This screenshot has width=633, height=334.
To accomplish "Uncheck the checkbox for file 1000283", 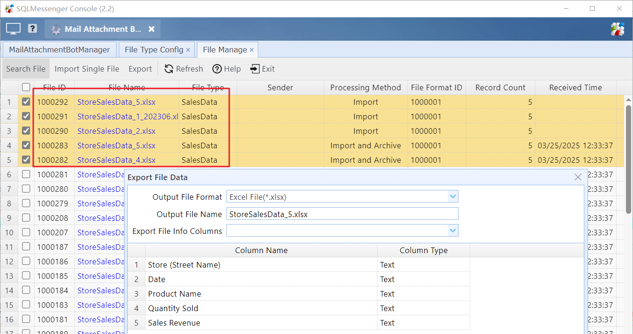I will click(26, 145).
